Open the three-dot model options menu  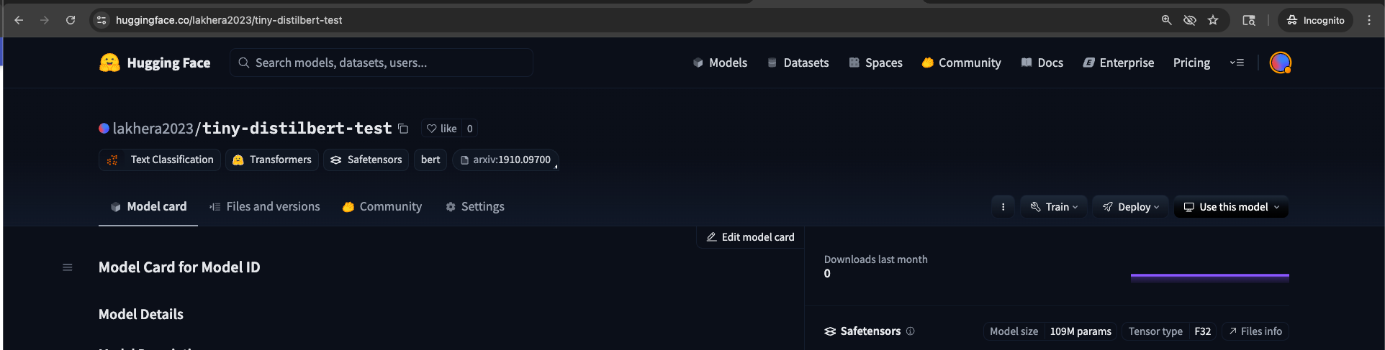point(1003,207)
